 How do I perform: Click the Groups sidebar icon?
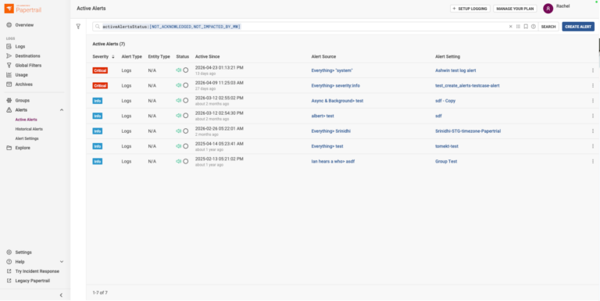[9, 100]
